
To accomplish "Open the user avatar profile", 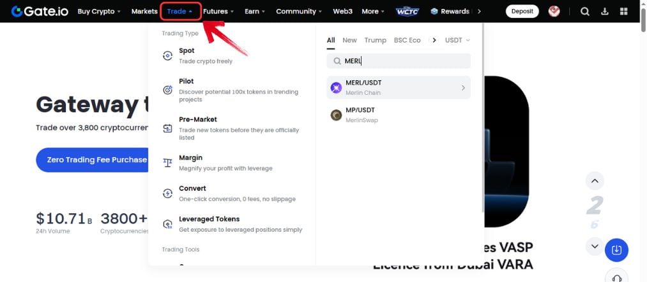I will tap(554, 11).
